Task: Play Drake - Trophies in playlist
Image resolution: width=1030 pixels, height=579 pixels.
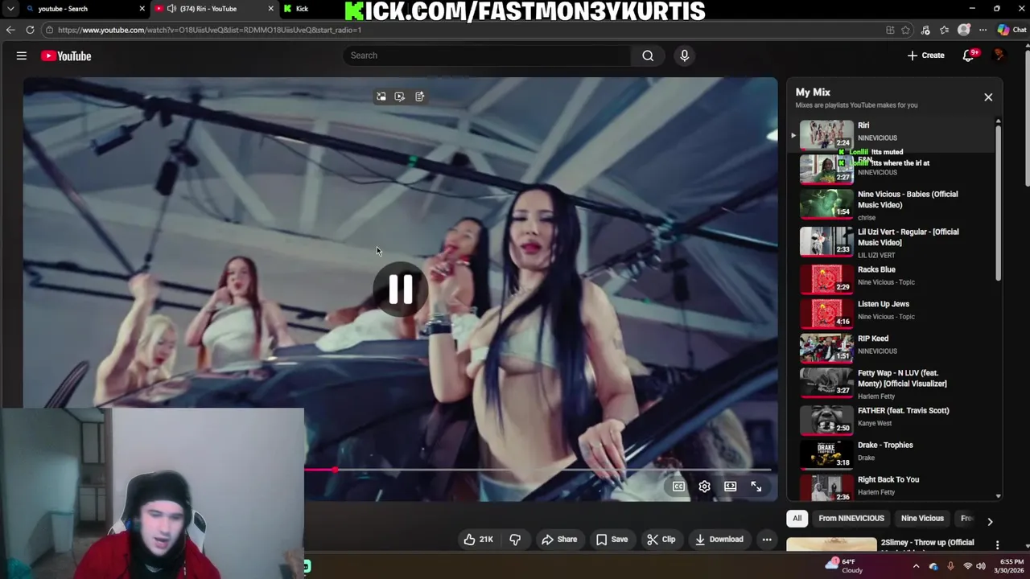Action: 892,454
